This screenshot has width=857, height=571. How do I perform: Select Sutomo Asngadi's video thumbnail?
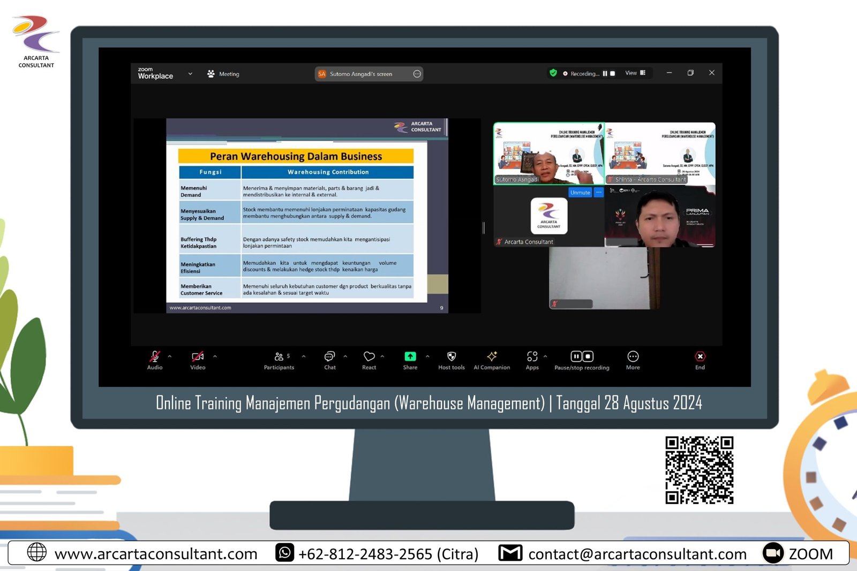[x=548, y=154]
